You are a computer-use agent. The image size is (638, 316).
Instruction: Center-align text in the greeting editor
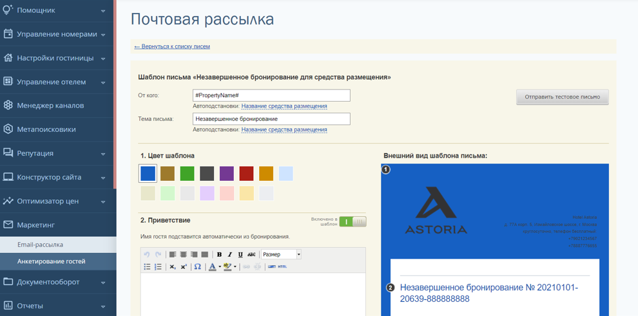click(x=184, y=254)
